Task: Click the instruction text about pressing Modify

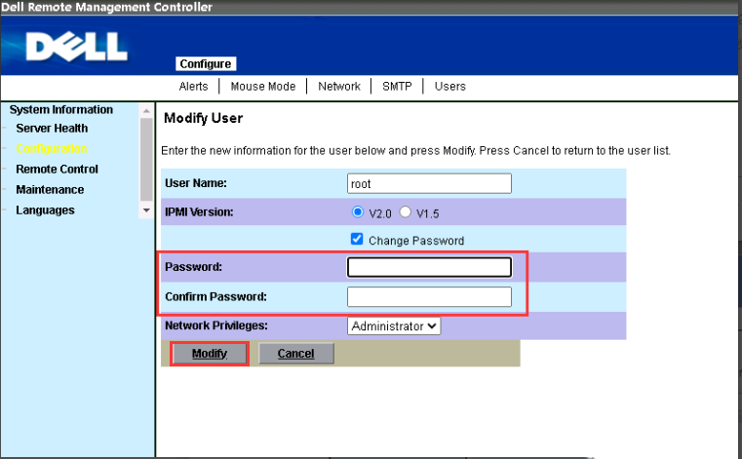Action: click(415, 151)
